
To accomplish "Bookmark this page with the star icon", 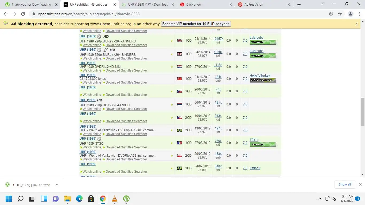I will (340, 14).
